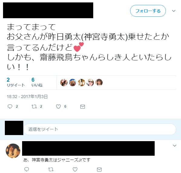
Task: Open the chevron menu beside フォローする
Action: pyautogui.click(x=174, y=11)
